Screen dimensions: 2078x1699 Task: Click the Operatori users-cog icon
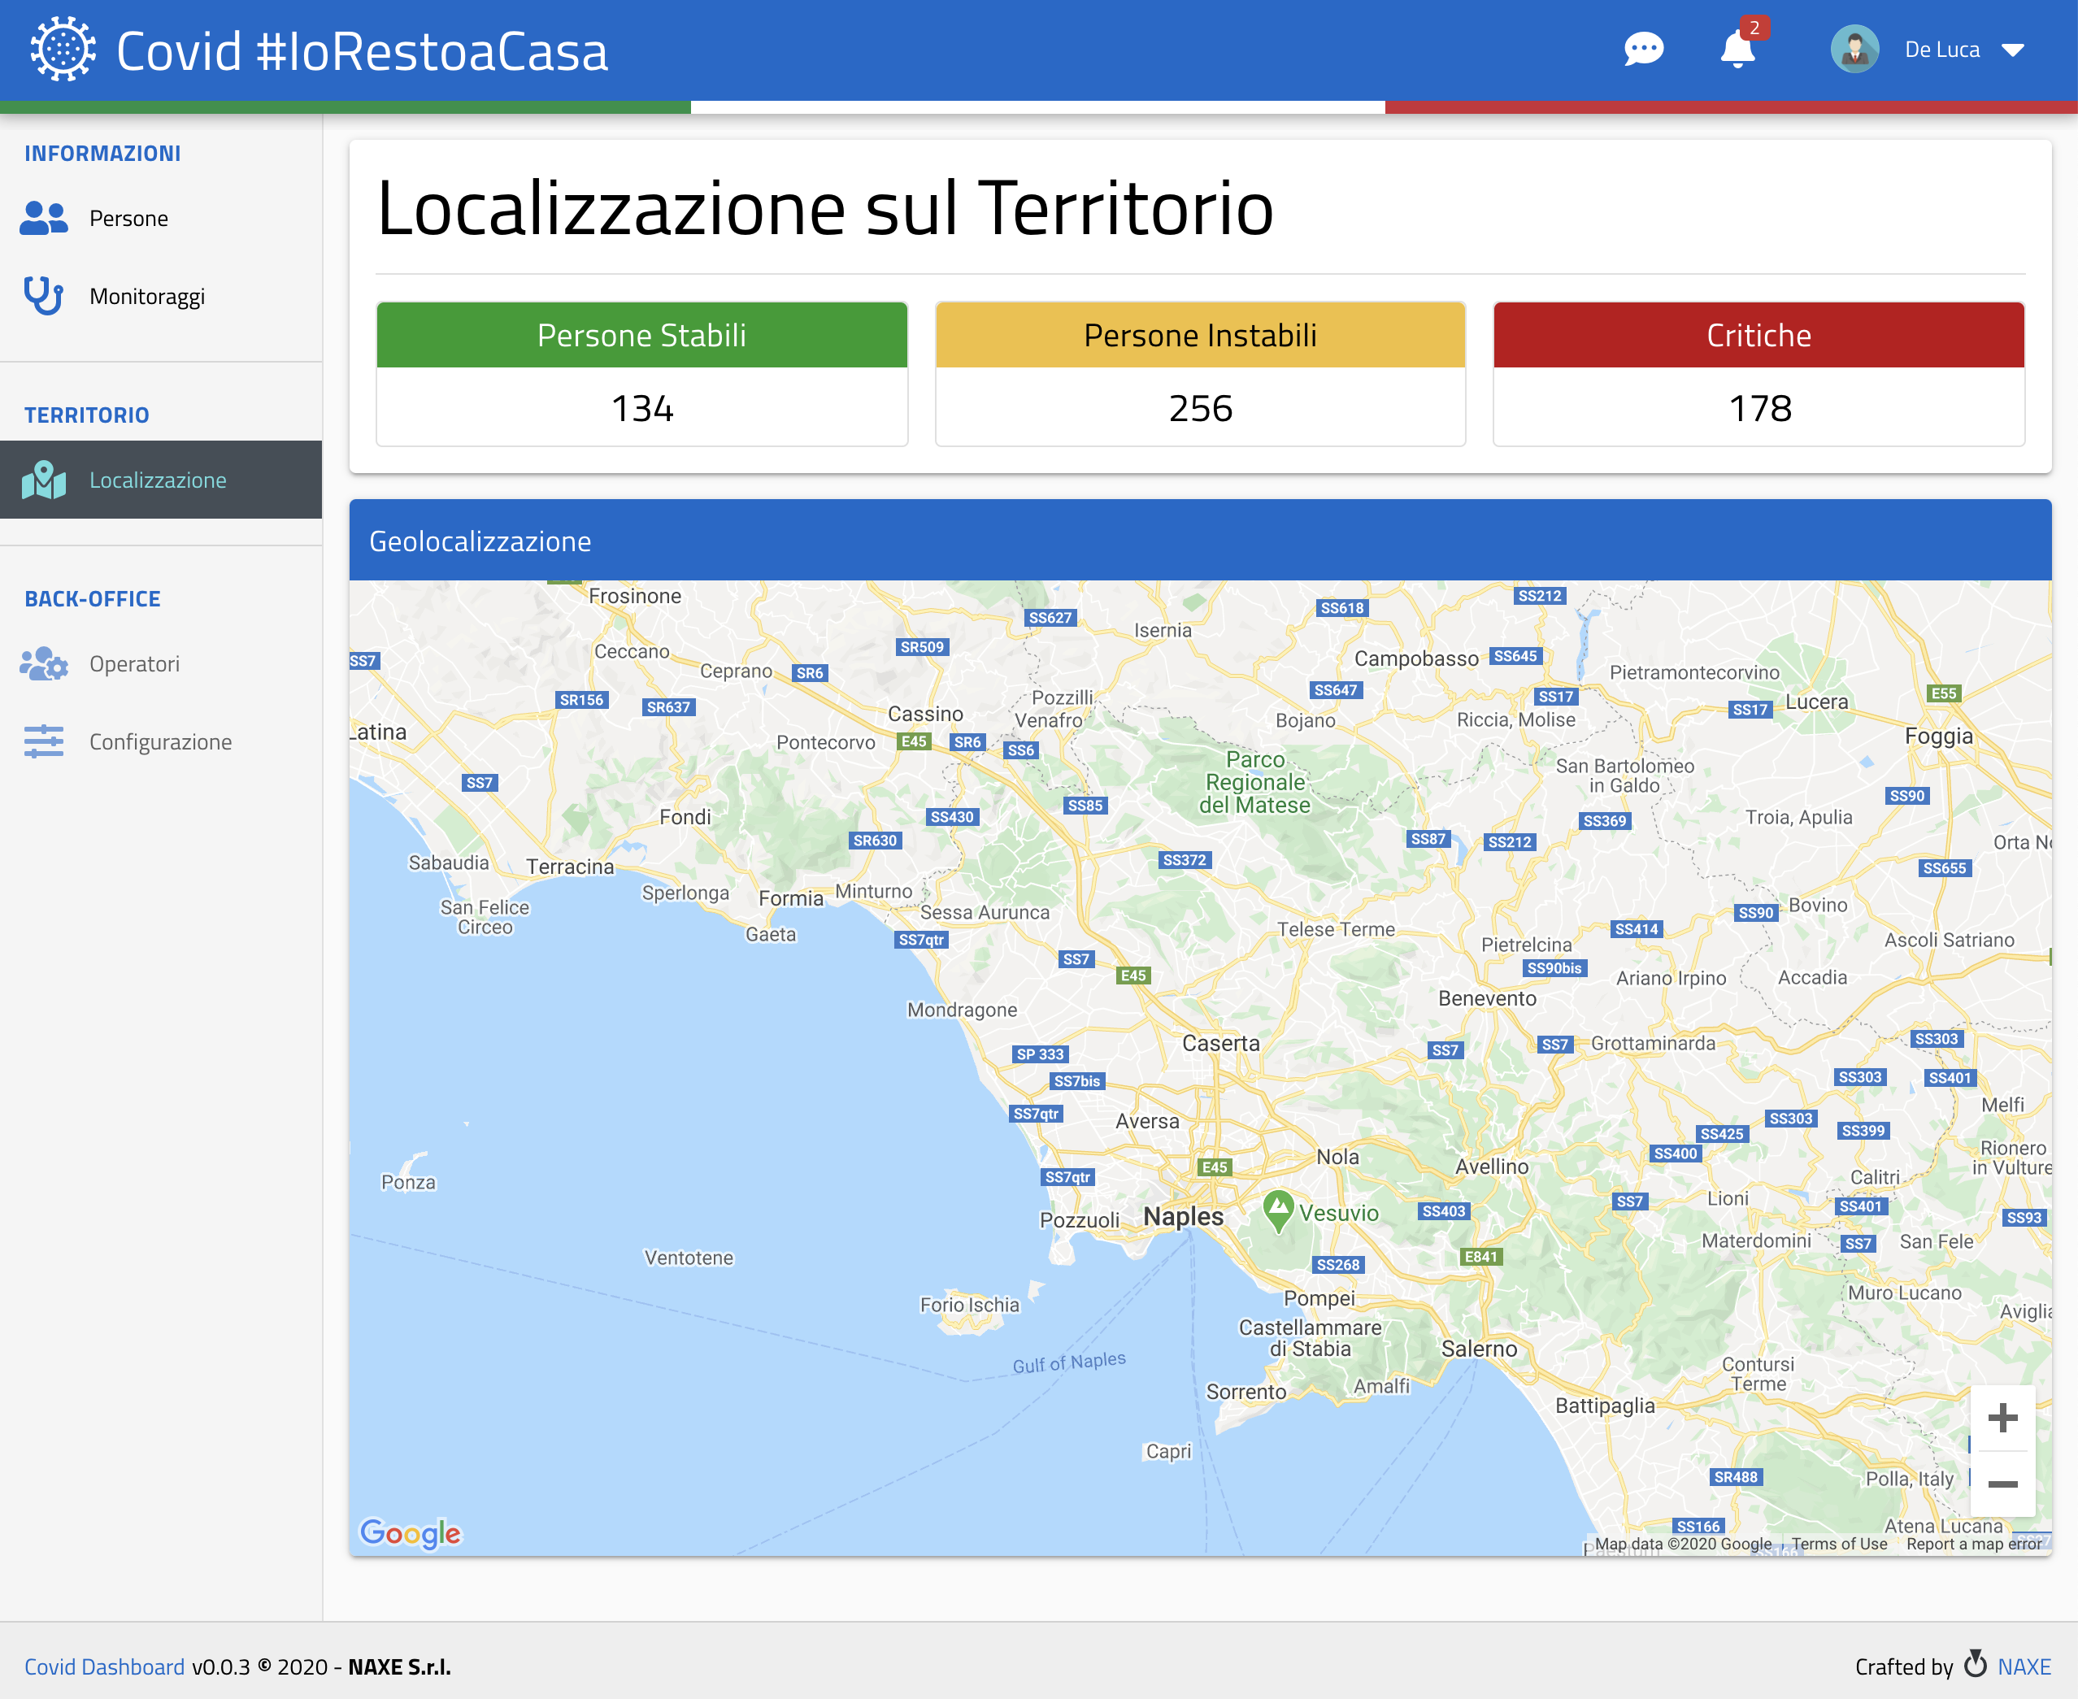[43, 663]
